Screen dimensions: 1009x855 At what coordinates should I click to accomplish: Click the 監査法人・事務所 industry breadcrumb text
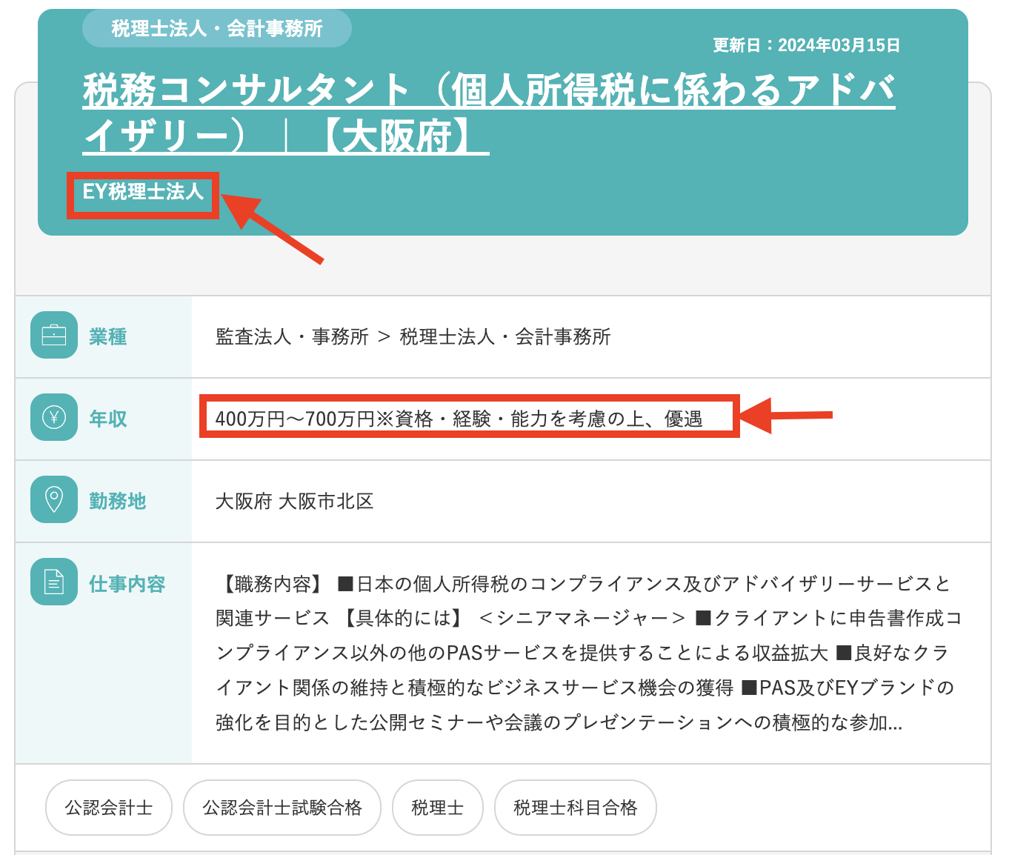point(292,337)
